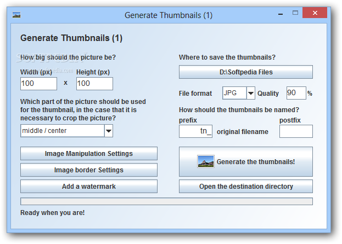
Task: Click the 'original filename' label
Action: pos(243,132)
